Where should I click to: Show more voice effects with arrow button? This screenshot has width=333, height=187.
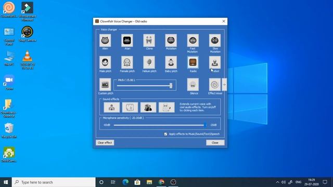[x=224, y=85]
